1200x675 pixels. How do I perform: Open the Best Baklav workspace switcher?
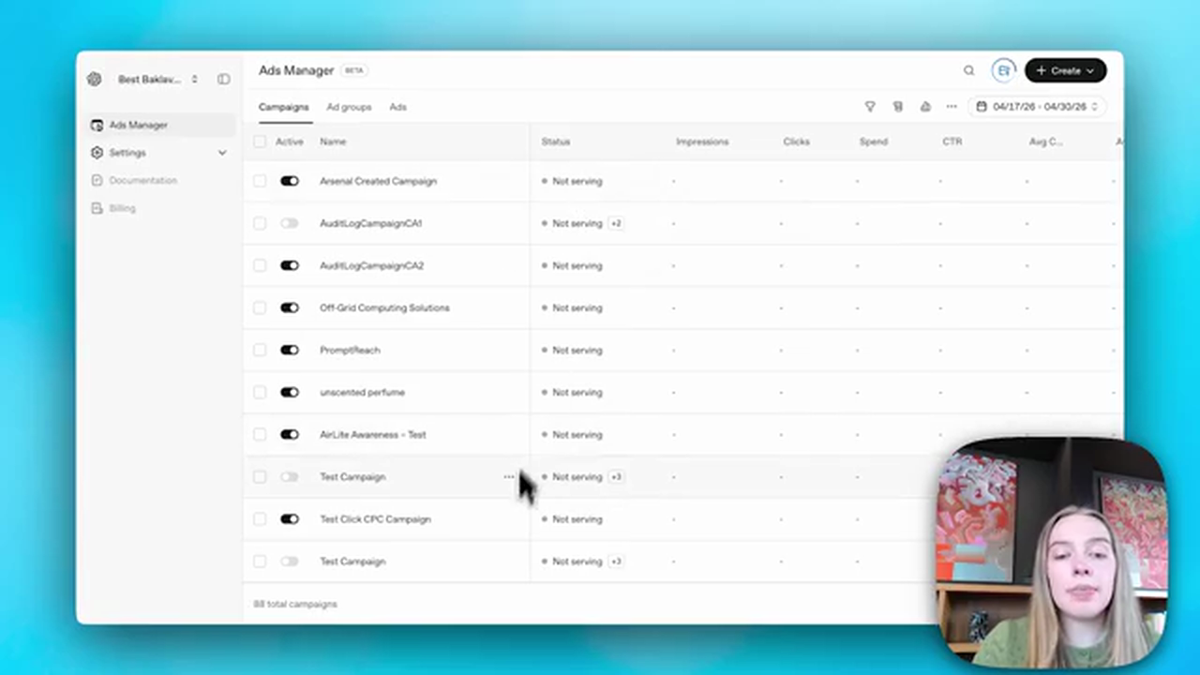pos(157,80)
